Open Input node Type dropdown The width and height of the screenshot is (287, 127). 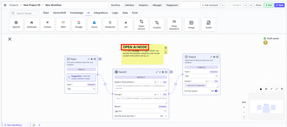pyautogui.click(x=81, y=89)
